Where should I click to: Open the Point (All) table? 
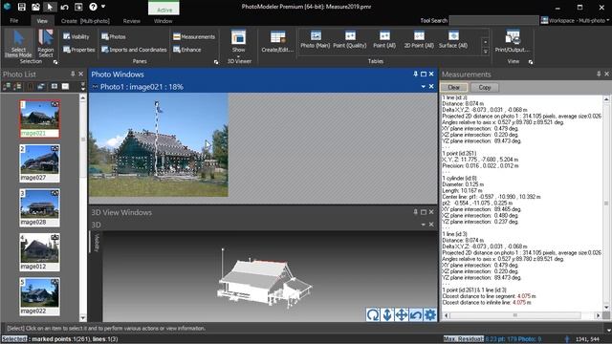pos(384,40)
